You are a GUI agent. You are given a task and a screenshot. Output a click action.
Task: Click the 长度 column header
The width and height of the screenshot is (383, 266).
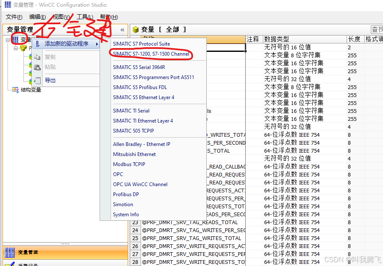[355, 39]
